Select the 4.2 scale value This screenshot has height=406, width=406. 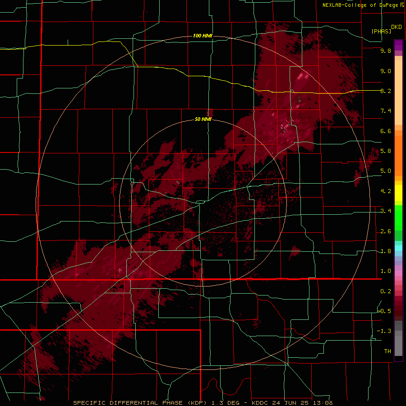point(386,191)
